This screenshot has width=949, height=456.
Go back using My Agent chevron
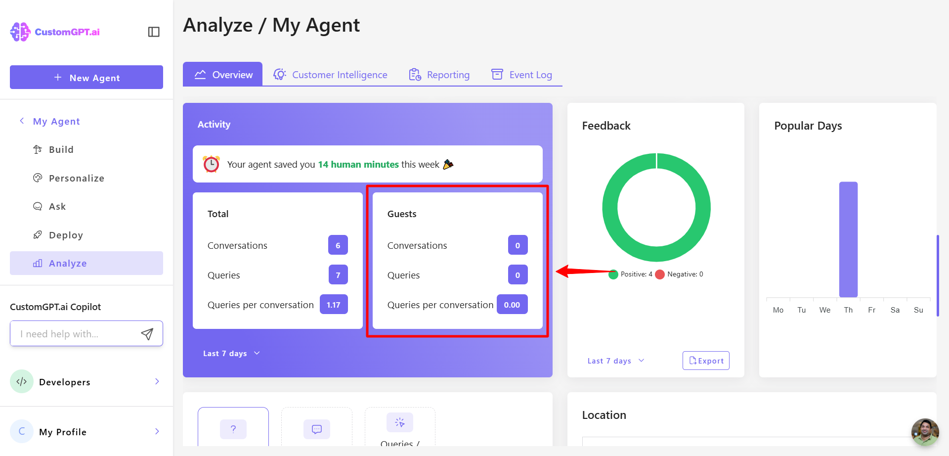22,121
